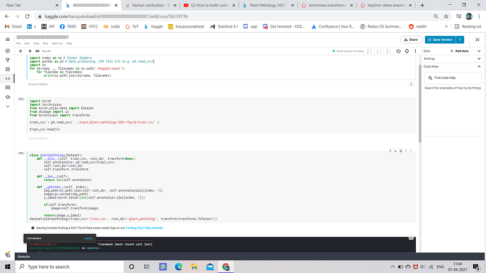
Task: Open the hamburger menu in Kaggle sidebar
Action: (7, 39)
